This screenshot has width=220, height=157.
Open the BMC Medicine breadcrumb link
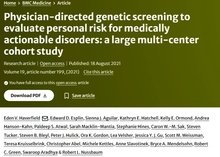click(x=37, y=3)
